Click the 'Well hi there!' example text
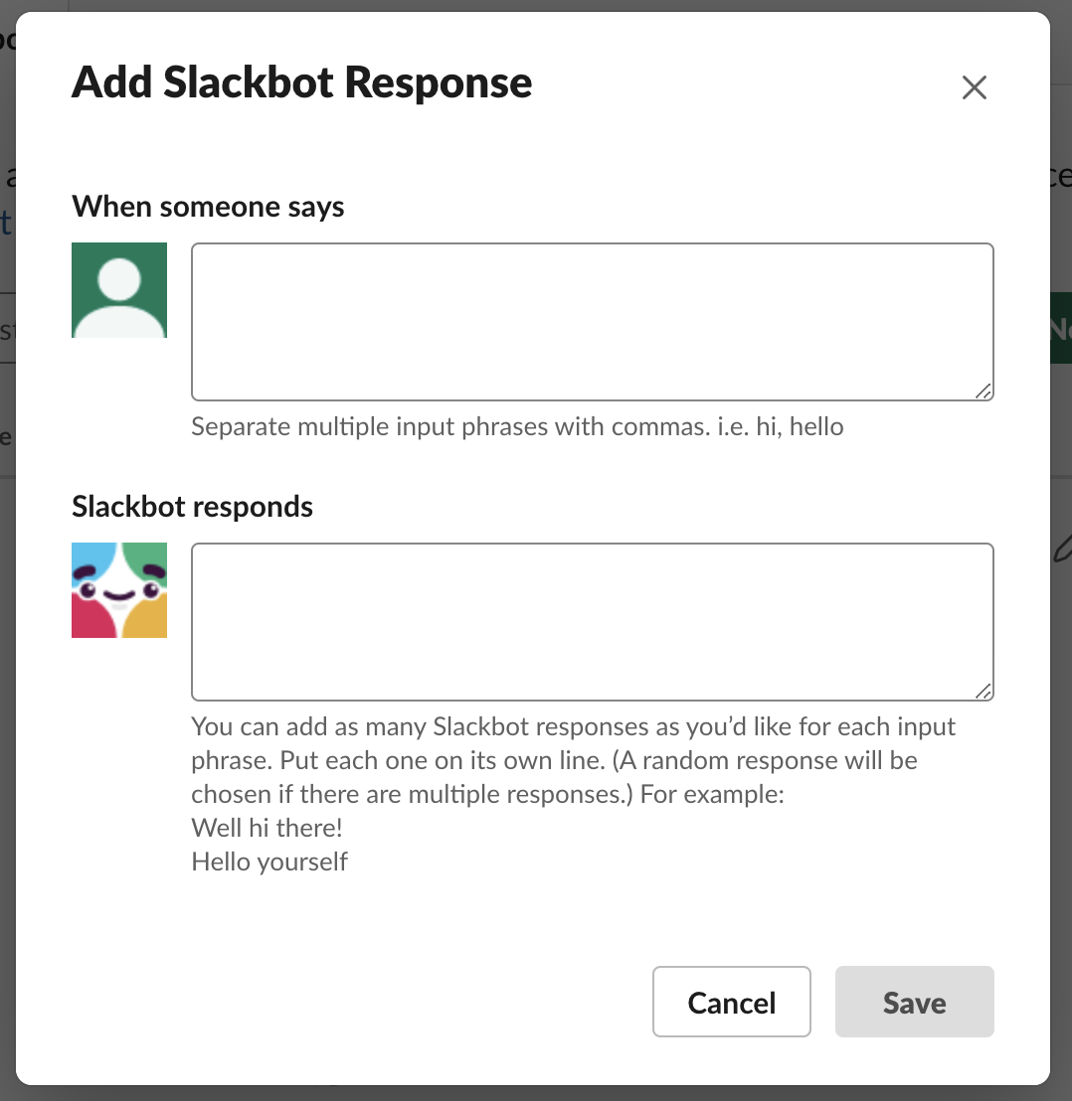The height and width of the screenshot is (1101, 1072). click(267, 828)
